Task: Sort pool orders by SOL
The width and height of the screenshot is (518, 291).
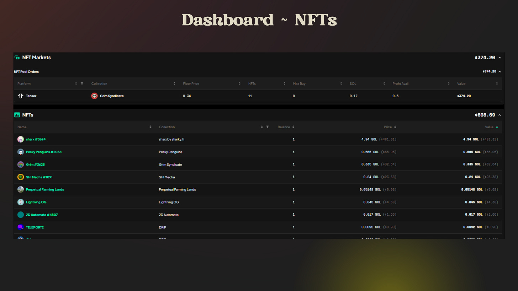Action: [x=384, y=83]
